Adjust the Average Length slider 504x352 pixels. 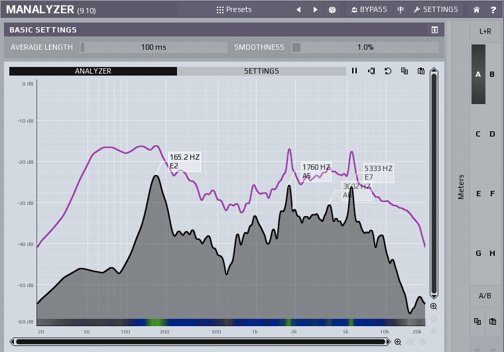pyautogui.click(x=154, y=47)
